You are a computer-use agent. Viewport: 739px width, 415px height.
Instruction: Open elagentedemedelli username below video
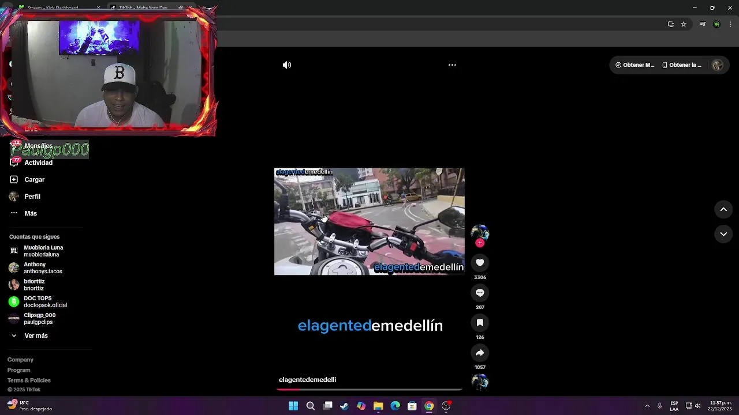[x=307, y=380]
